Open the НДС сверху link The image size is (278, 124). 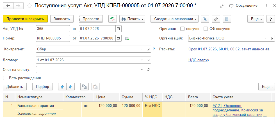199,60
